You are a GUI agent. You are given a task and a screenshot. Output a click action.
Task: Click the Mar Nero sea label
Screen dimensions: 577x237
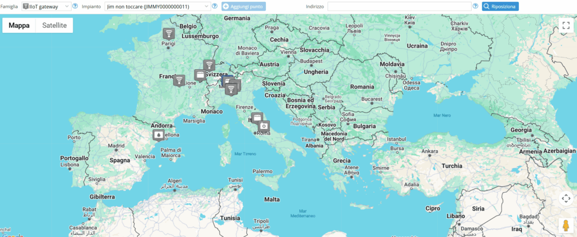442,115
